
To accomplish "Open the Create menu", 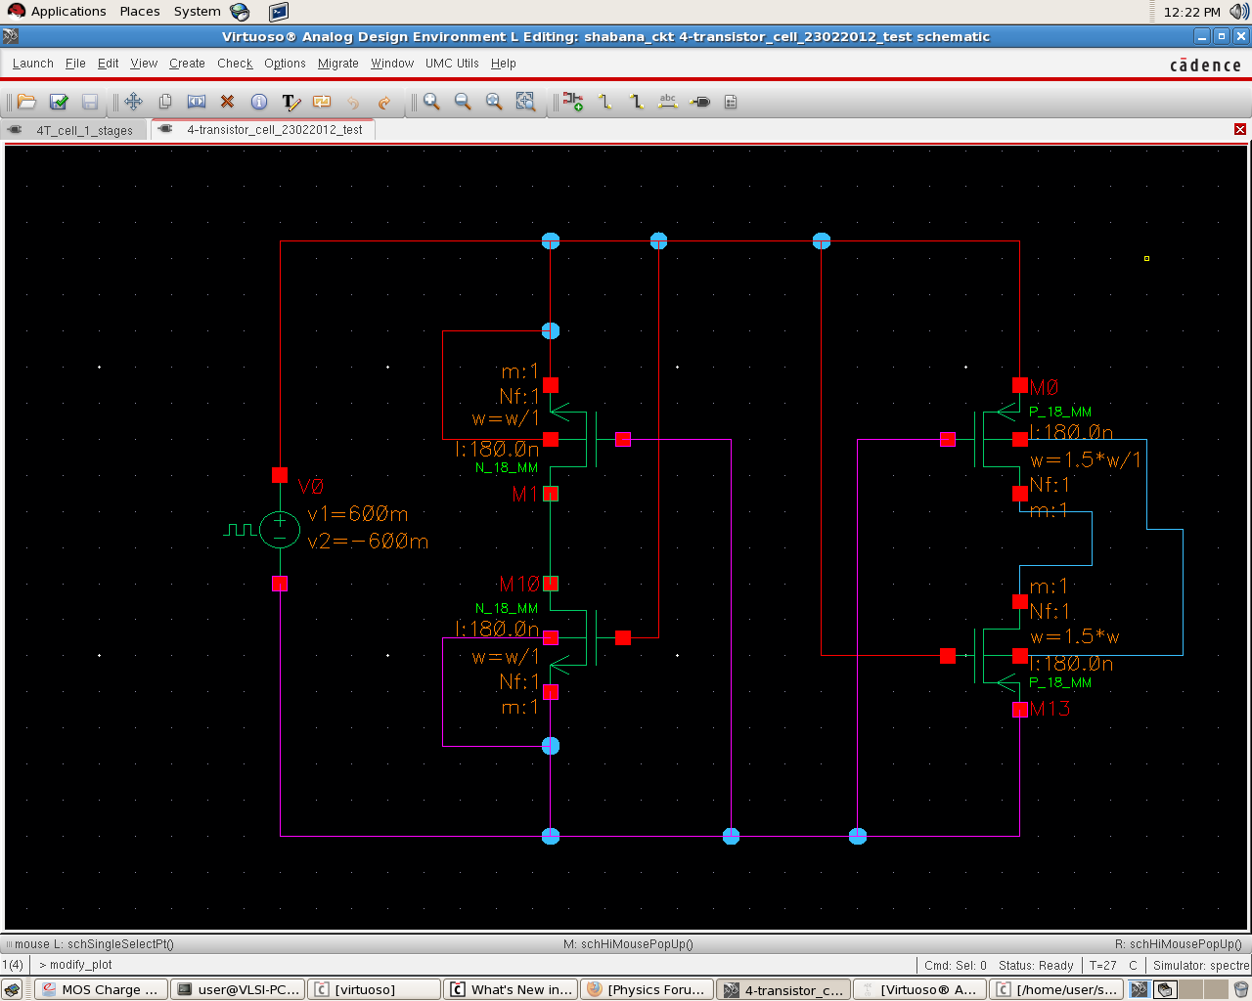I will 187,64.
